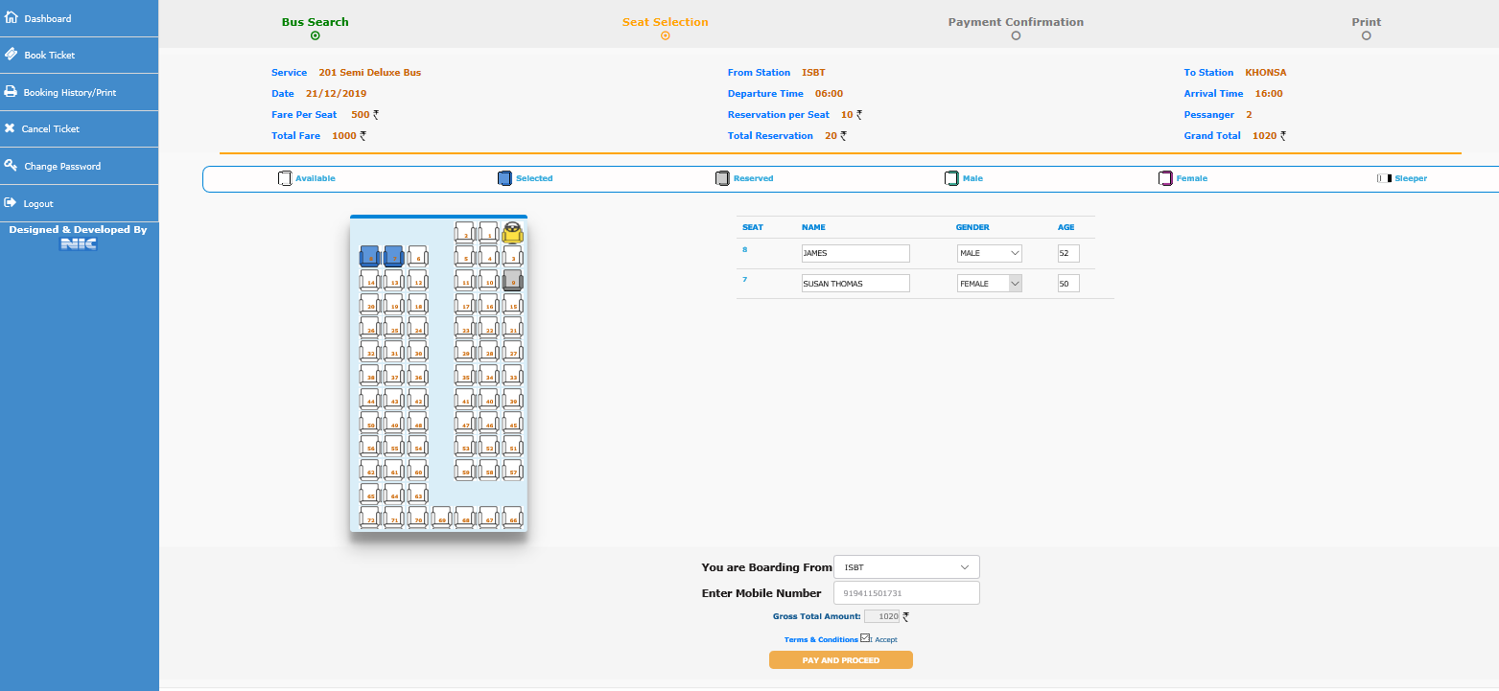Click the Booking History printer icon

click(12, 92)
